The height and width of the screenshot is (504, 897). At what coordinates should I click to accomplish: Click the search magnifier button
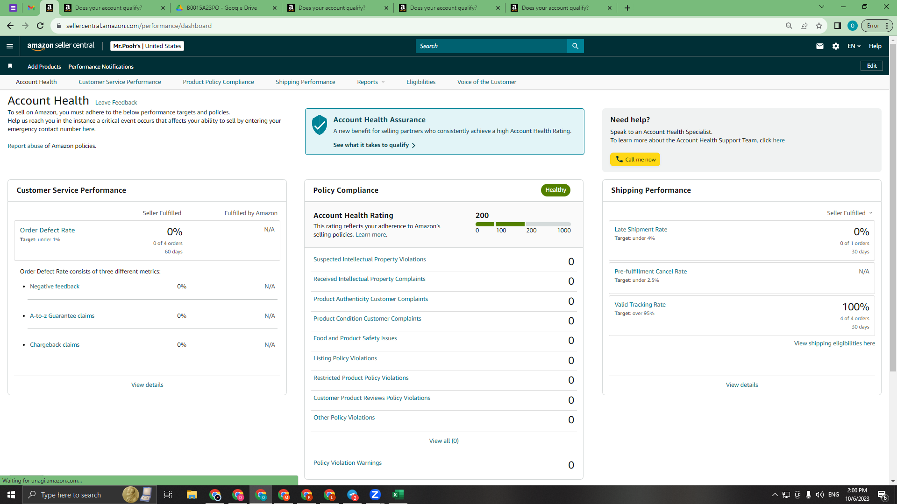pyautogui.click(x=575, y=46)
